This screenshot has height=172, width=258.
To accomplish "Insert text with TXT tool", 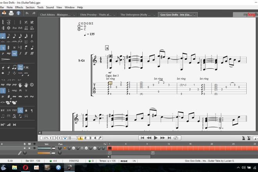I will pyautogui.click(x=14, y=110).
